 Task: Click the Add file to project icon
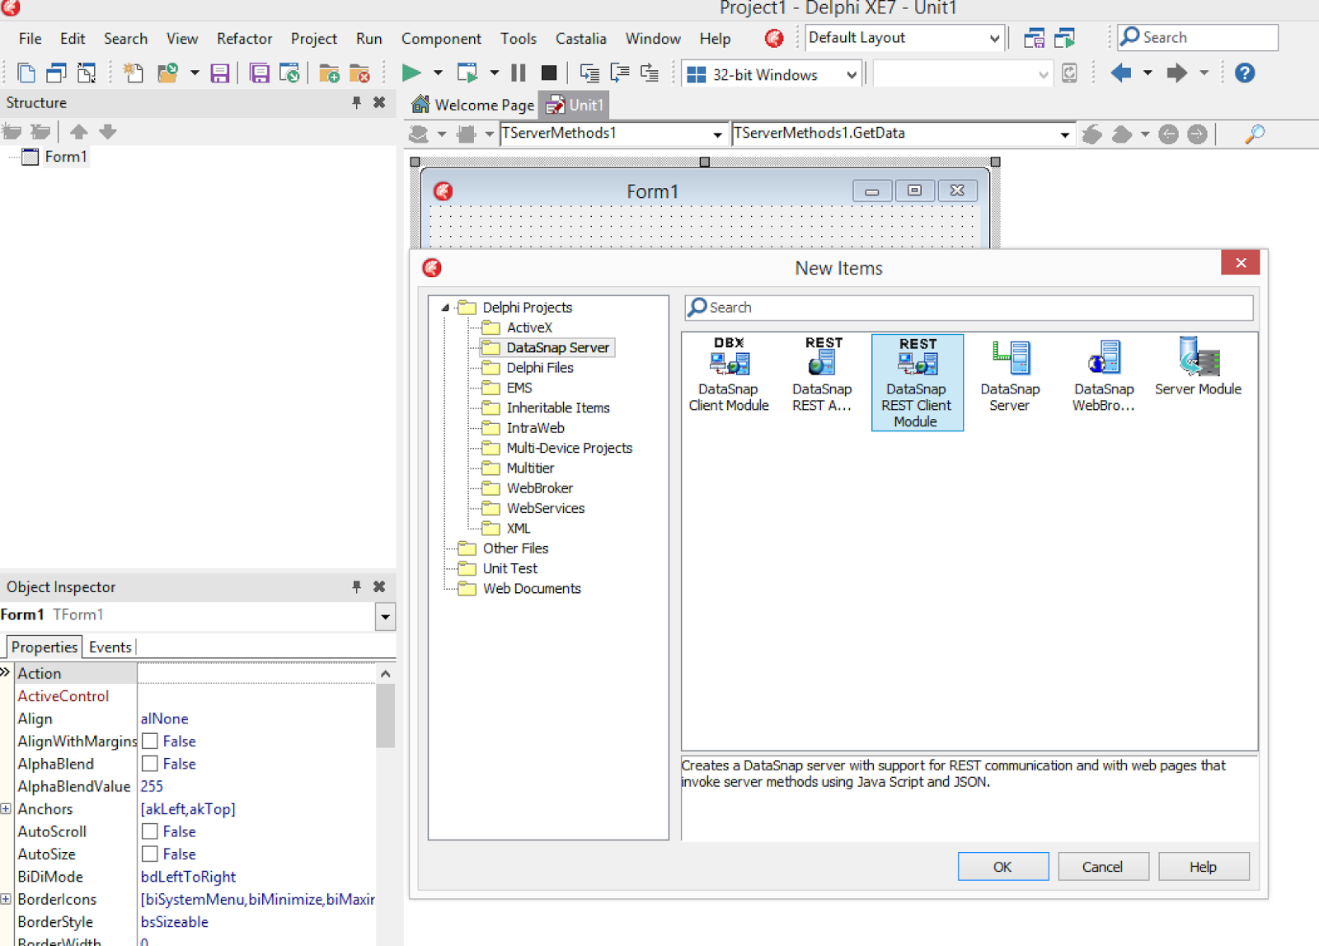[329, 73]
